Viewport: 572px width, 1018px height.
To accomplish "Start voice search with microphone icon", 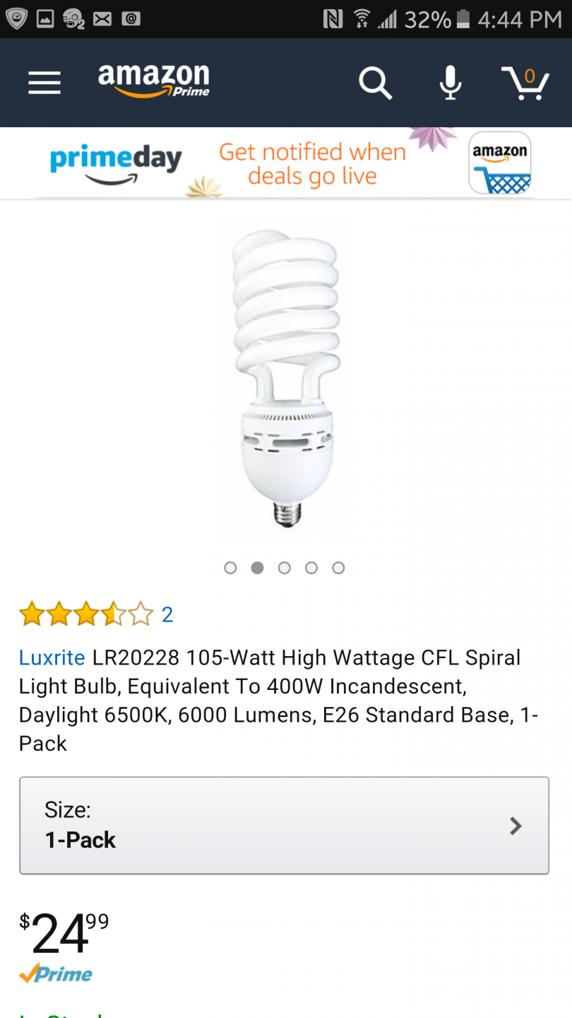I will coord(450,83).
